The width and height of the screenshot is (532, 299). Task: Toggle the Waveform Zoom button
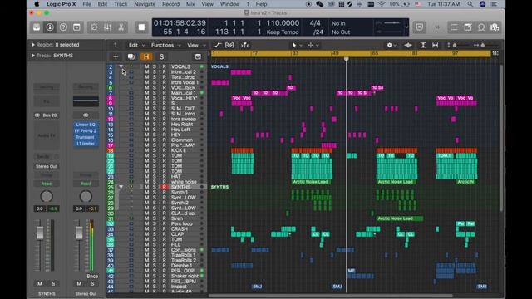(408, 45)
